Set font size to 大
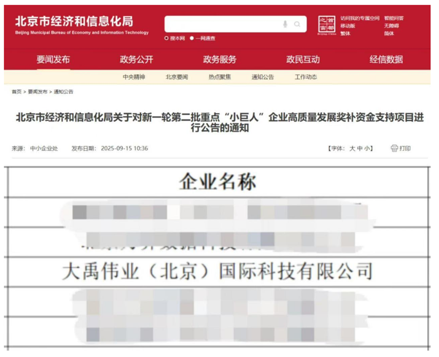Viewport: 439px width, 357px height. tap(352, 148)
